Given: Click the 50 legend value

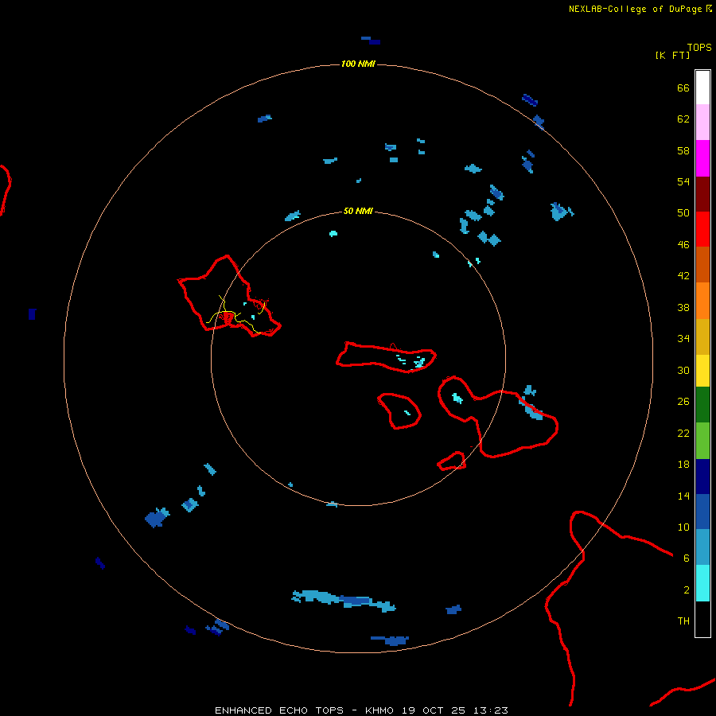Looking at the screenshot, I should tap(683, 213).
